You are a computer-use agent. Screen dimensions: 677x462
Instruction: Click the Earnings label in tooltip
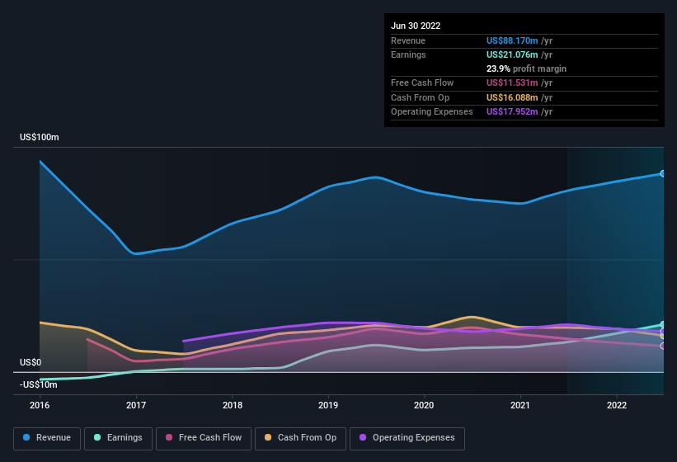click(x=408, y=54)
